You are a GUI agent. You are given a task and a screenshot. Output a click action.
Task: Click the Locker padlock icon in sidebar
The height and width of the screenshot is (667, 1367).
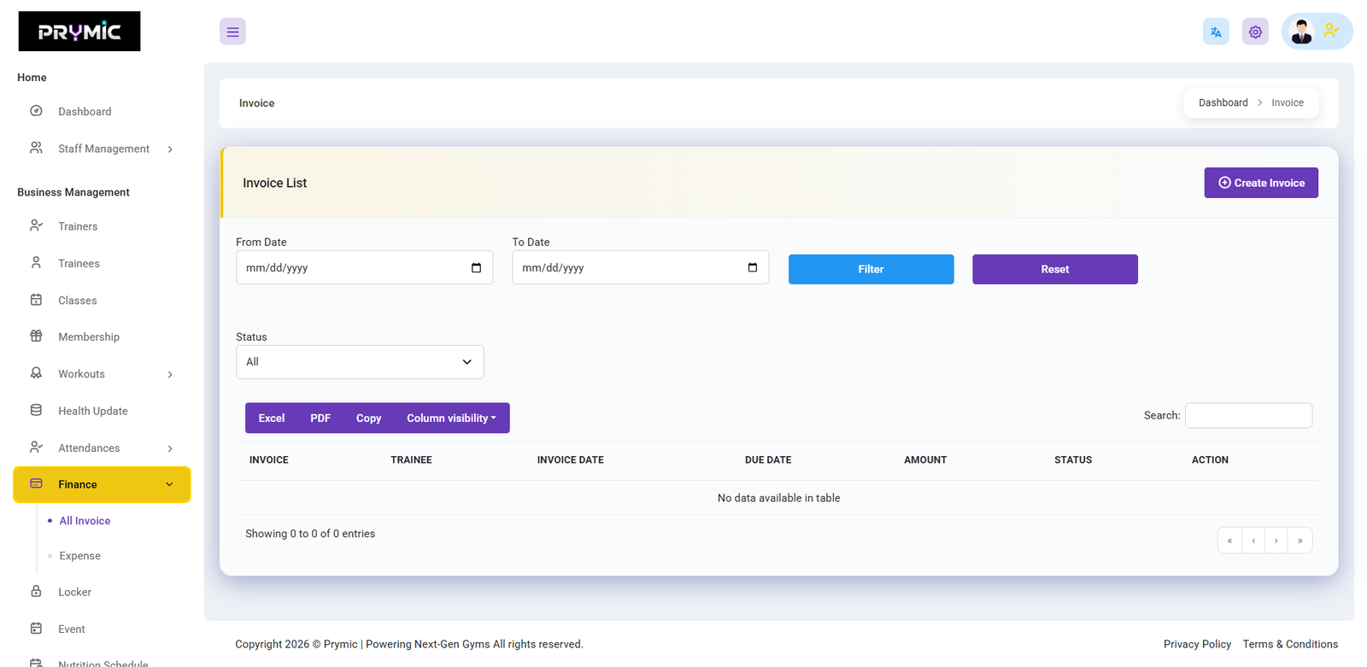pyautogui.click(x=36, y=592)
